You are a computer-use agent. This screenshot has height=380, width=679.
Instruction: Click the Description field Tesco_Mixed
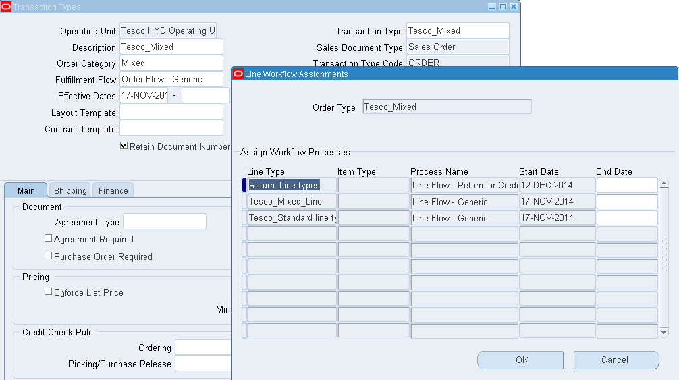click(171, 47)
